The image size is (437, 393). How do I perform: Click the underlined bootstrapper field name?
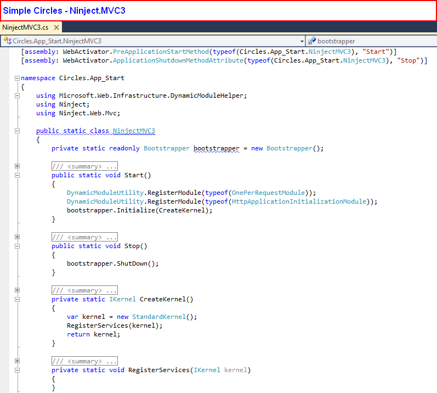217,148
